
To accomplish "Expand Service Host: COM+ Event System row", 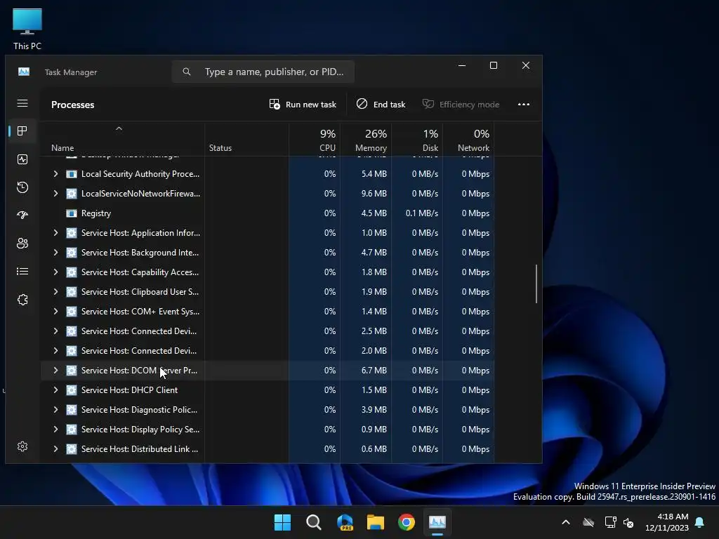I will pyautogui.click(x=55, y=312).
